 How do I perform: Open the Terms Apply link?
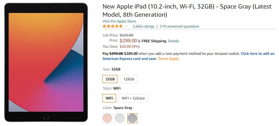(x=168, y=59)
